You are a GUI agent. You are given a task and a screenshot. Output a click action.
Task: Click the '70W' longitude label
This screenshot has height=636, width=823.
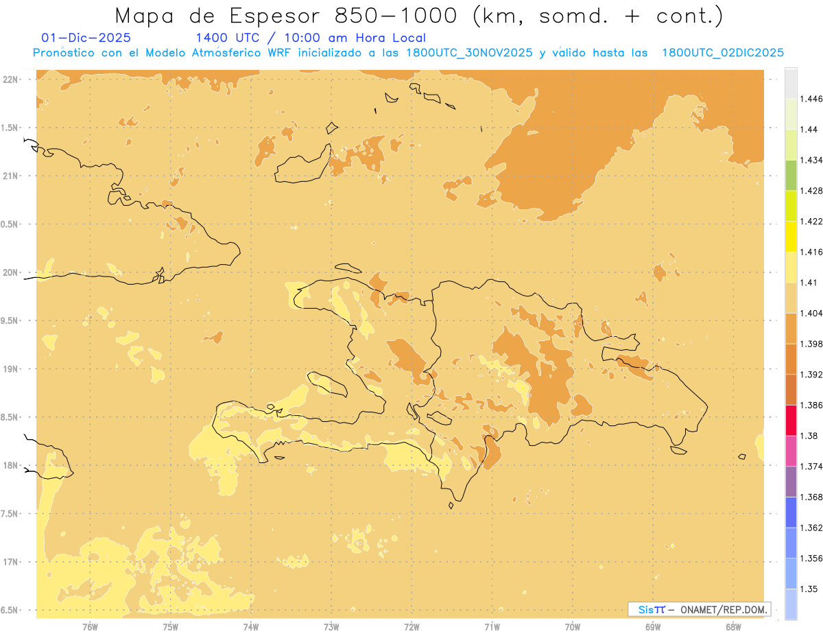point(572,626)
